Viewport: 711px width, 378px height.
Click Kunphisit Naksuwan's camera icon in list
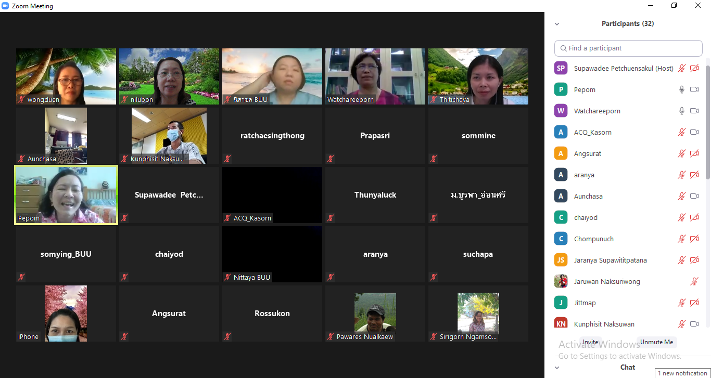[x=694, y=324]
